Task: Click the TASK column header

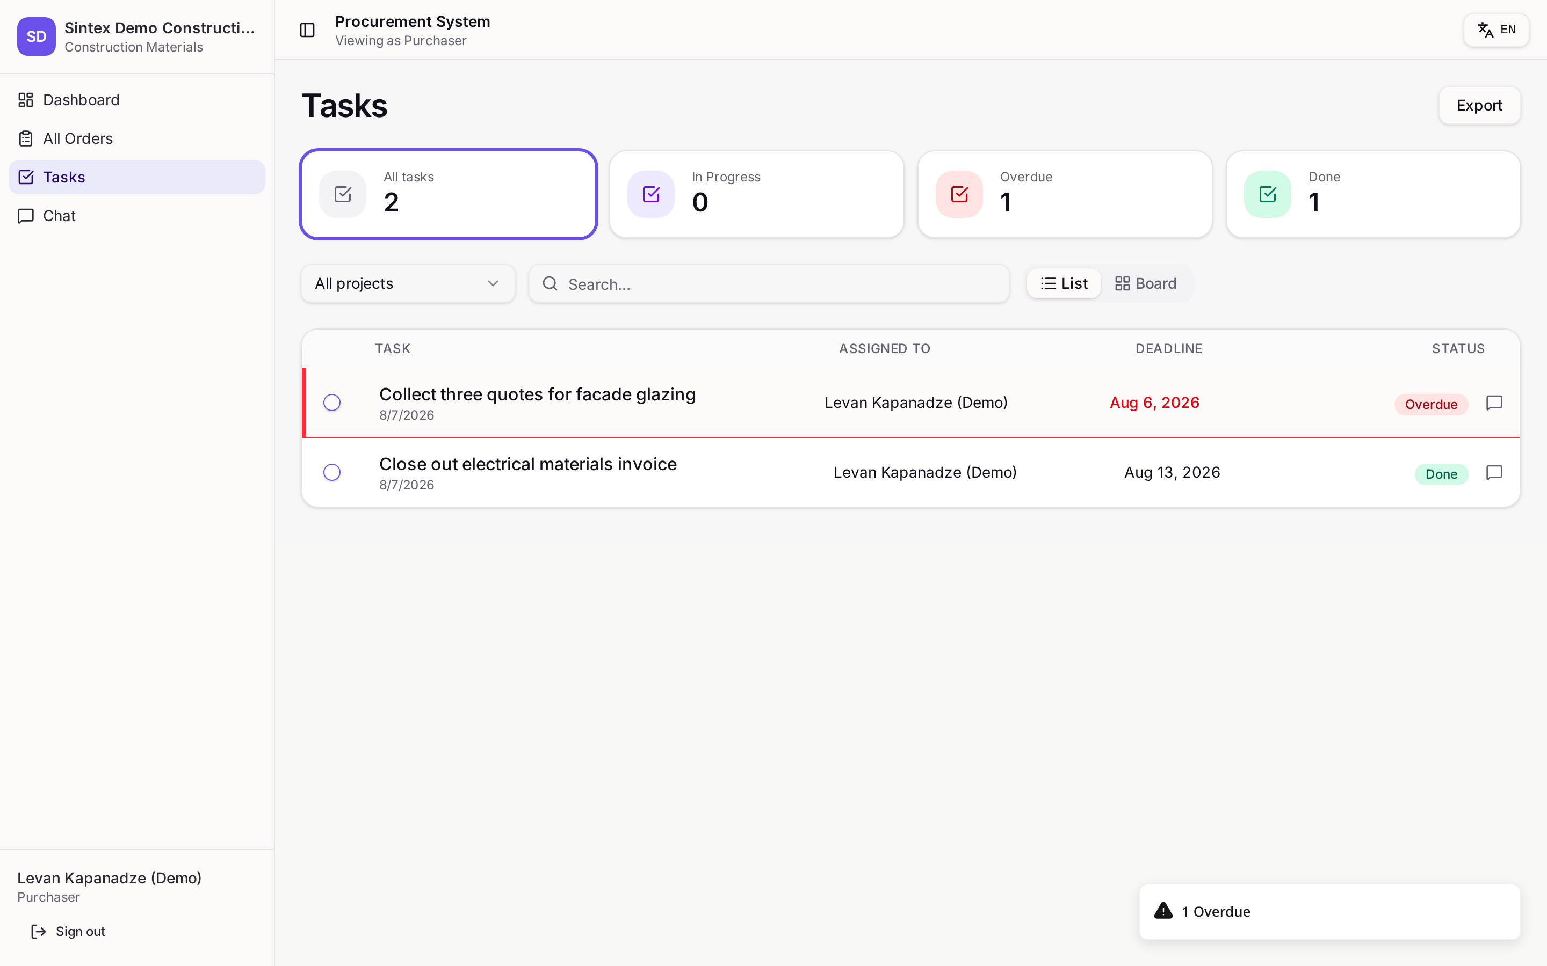Action: point(393,349)
